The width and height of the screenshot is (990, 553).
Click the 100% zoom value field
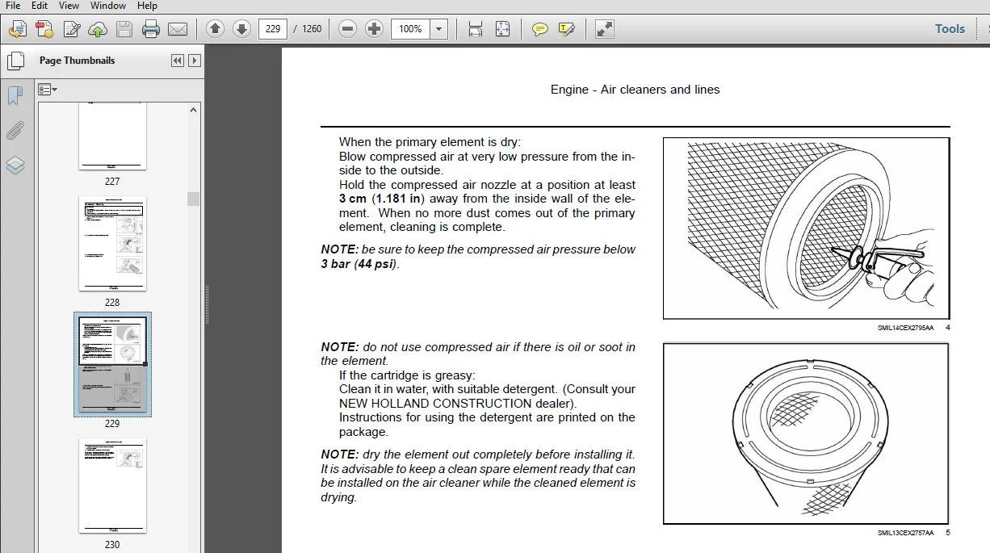coord(411,29)
